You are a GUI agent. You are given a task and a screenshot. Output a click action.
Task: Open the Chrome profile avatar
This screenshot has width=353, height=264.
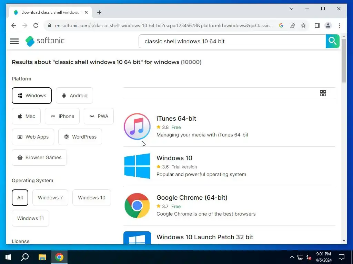pos(328,25)
